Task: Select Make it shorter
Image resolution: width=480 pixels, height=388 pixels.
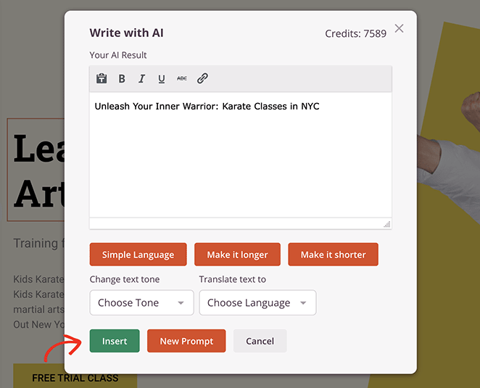Action: click(x=333, y=255)
